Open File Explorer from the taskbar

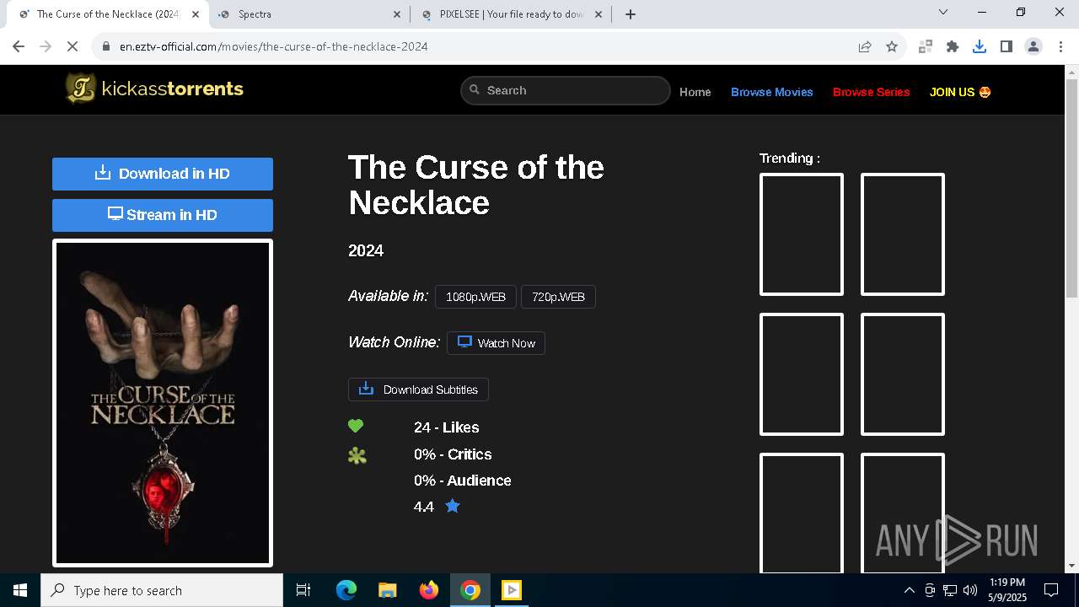pyautogui.click(x=387, y=590)
